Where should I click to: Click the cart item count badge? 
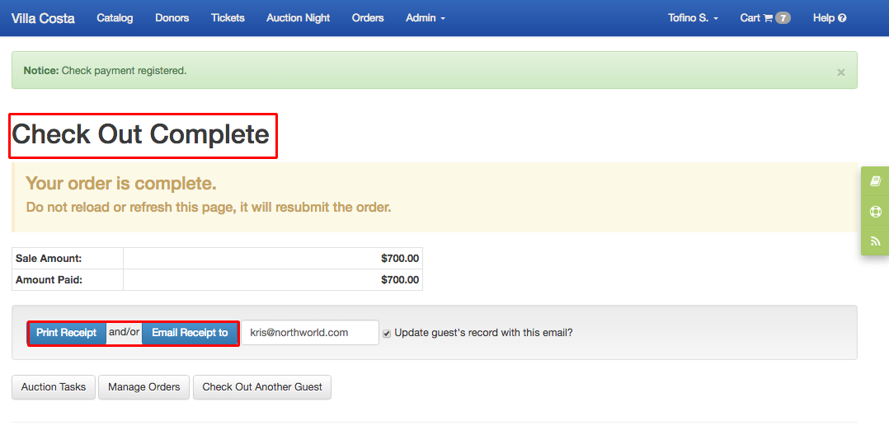pos(783,18)
